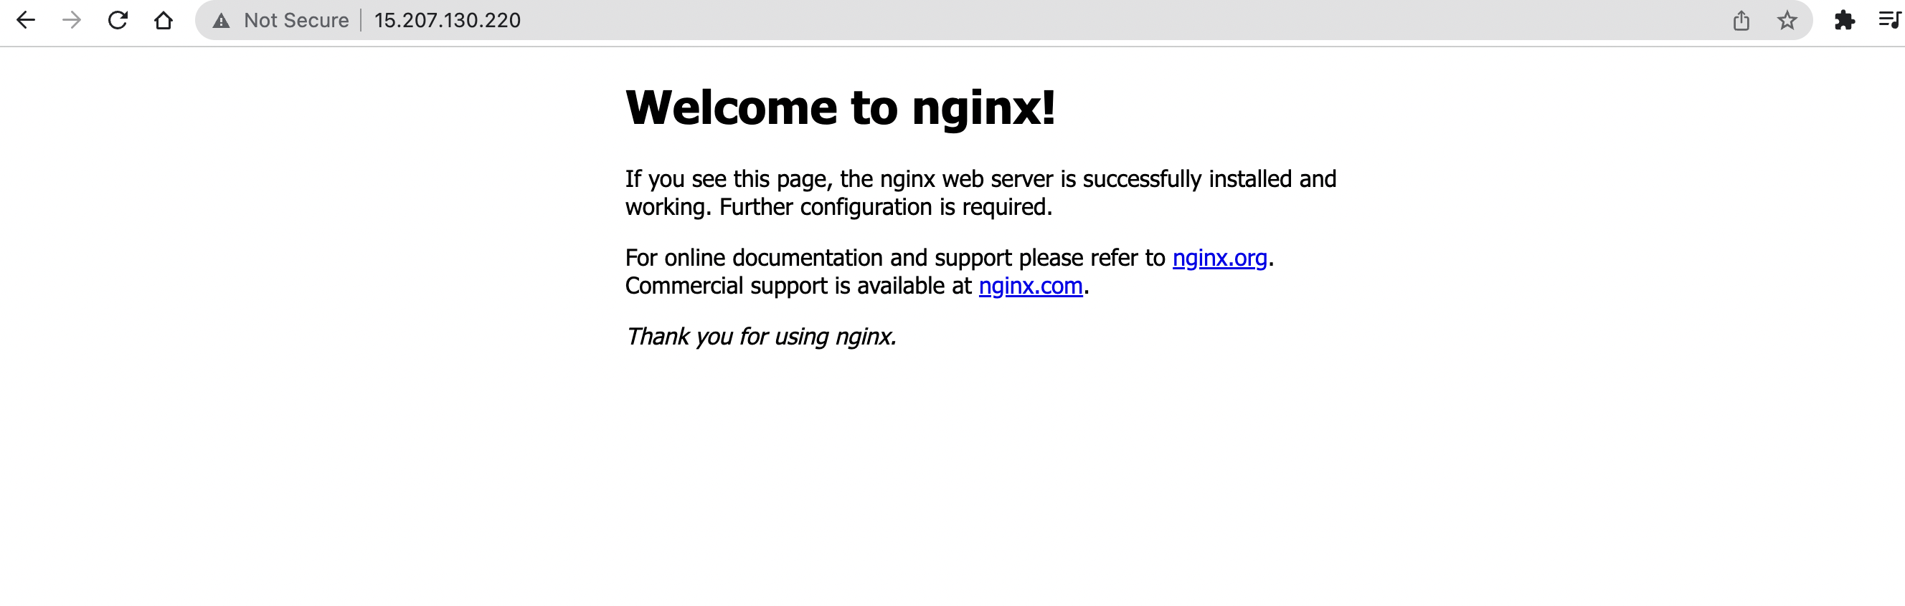This screenshot has width=1905, height=606.
Task: Bookmark this page with the star
Action: click(x=1787, y=20)
